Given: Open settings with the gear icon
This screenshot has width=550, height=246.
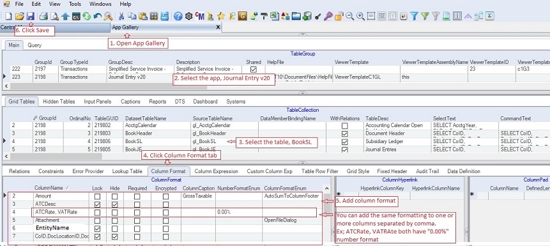Looking at the screenshot, I should click(189, 16).
